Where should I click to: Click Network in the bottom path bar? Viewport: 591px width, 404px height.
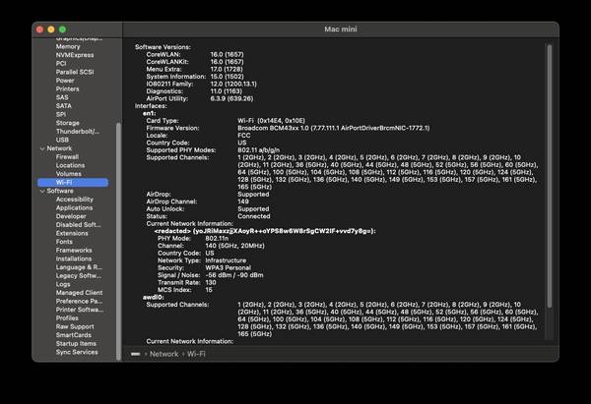coord(164,354)
